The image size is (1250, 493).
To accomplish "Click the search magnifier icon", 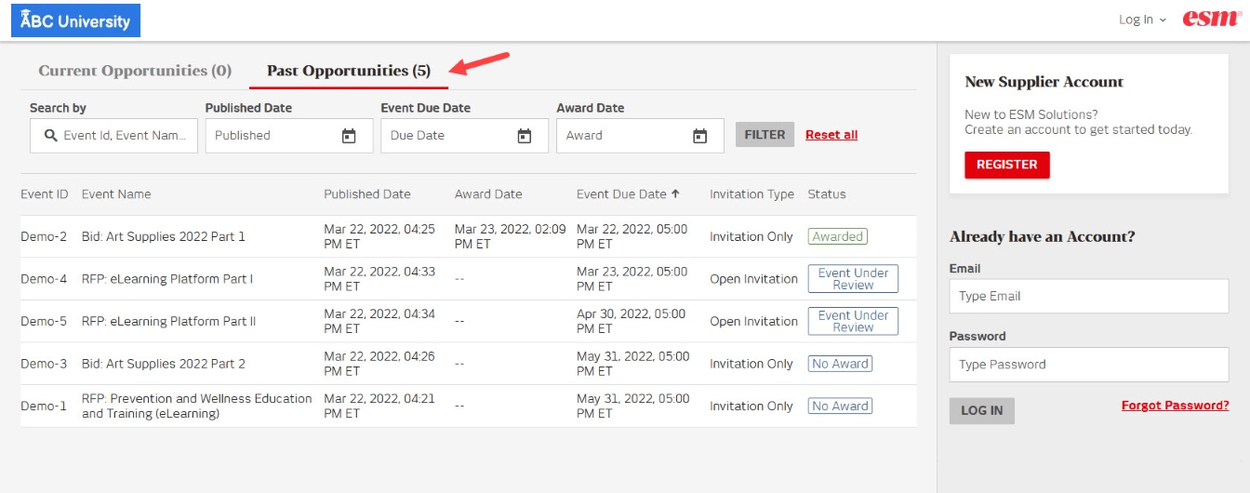I will tap(50, 136).
